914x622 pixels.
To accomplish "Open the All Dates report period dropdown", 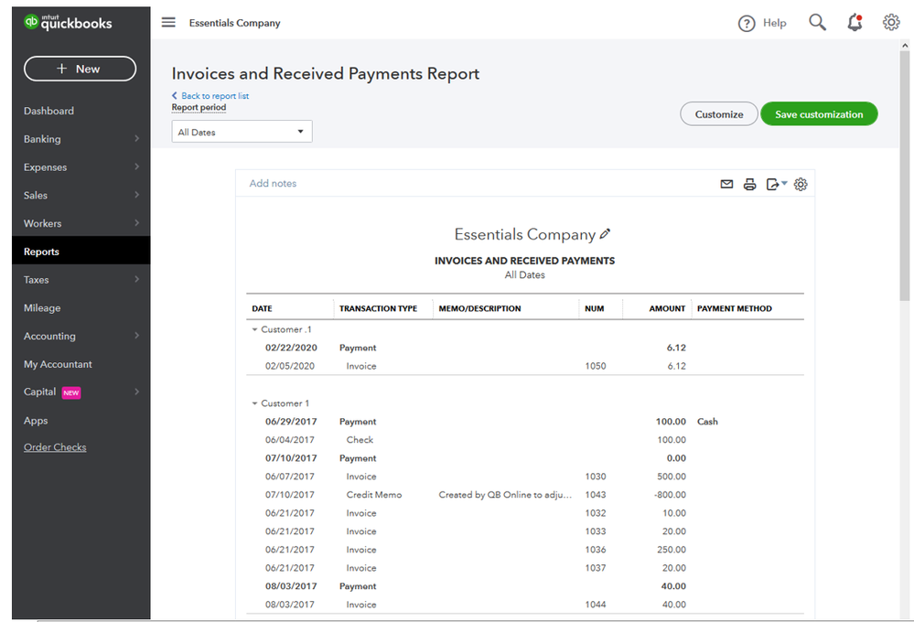I will pyautogui.click(x=242, y=132).
